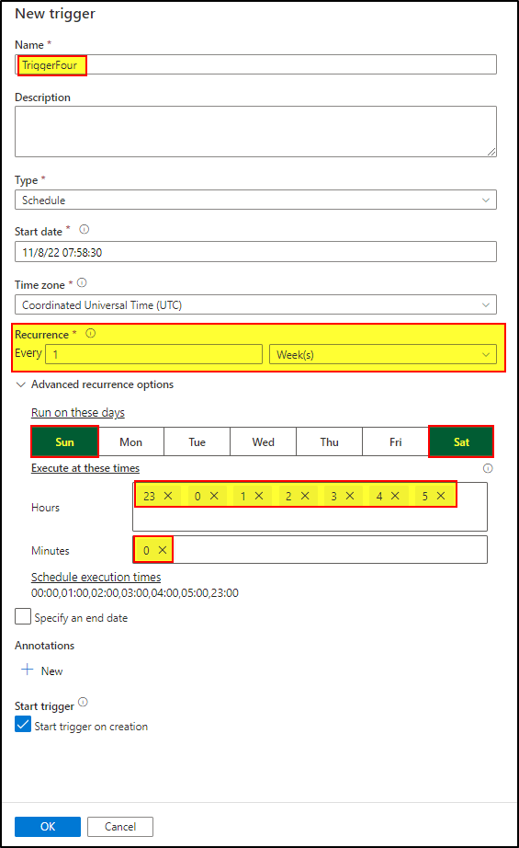Click plus icon to add new annotation
519x848 pixels.
[x=27, y=670]
